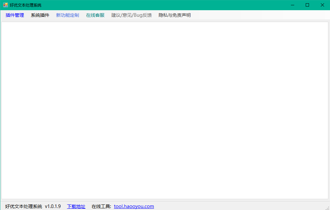
Task: Open the 系统插件 menu
Action: click(40, 15)
